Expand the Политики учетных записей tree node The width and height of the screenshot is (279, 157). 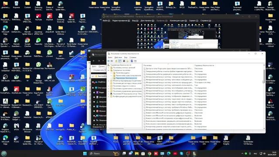tap(109, 68)
